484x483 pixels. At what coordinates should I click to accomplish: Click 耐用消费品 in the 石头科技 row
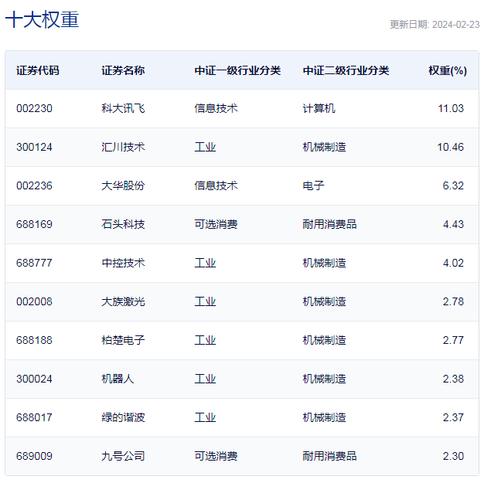pos(329,224)
